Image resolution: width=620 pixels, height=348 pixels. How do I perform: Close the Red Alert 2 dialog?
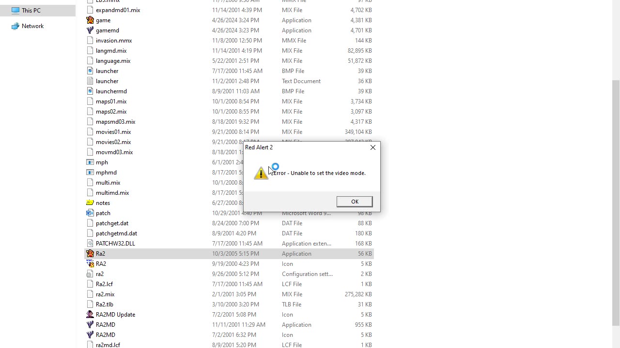[x=372, y=147]
